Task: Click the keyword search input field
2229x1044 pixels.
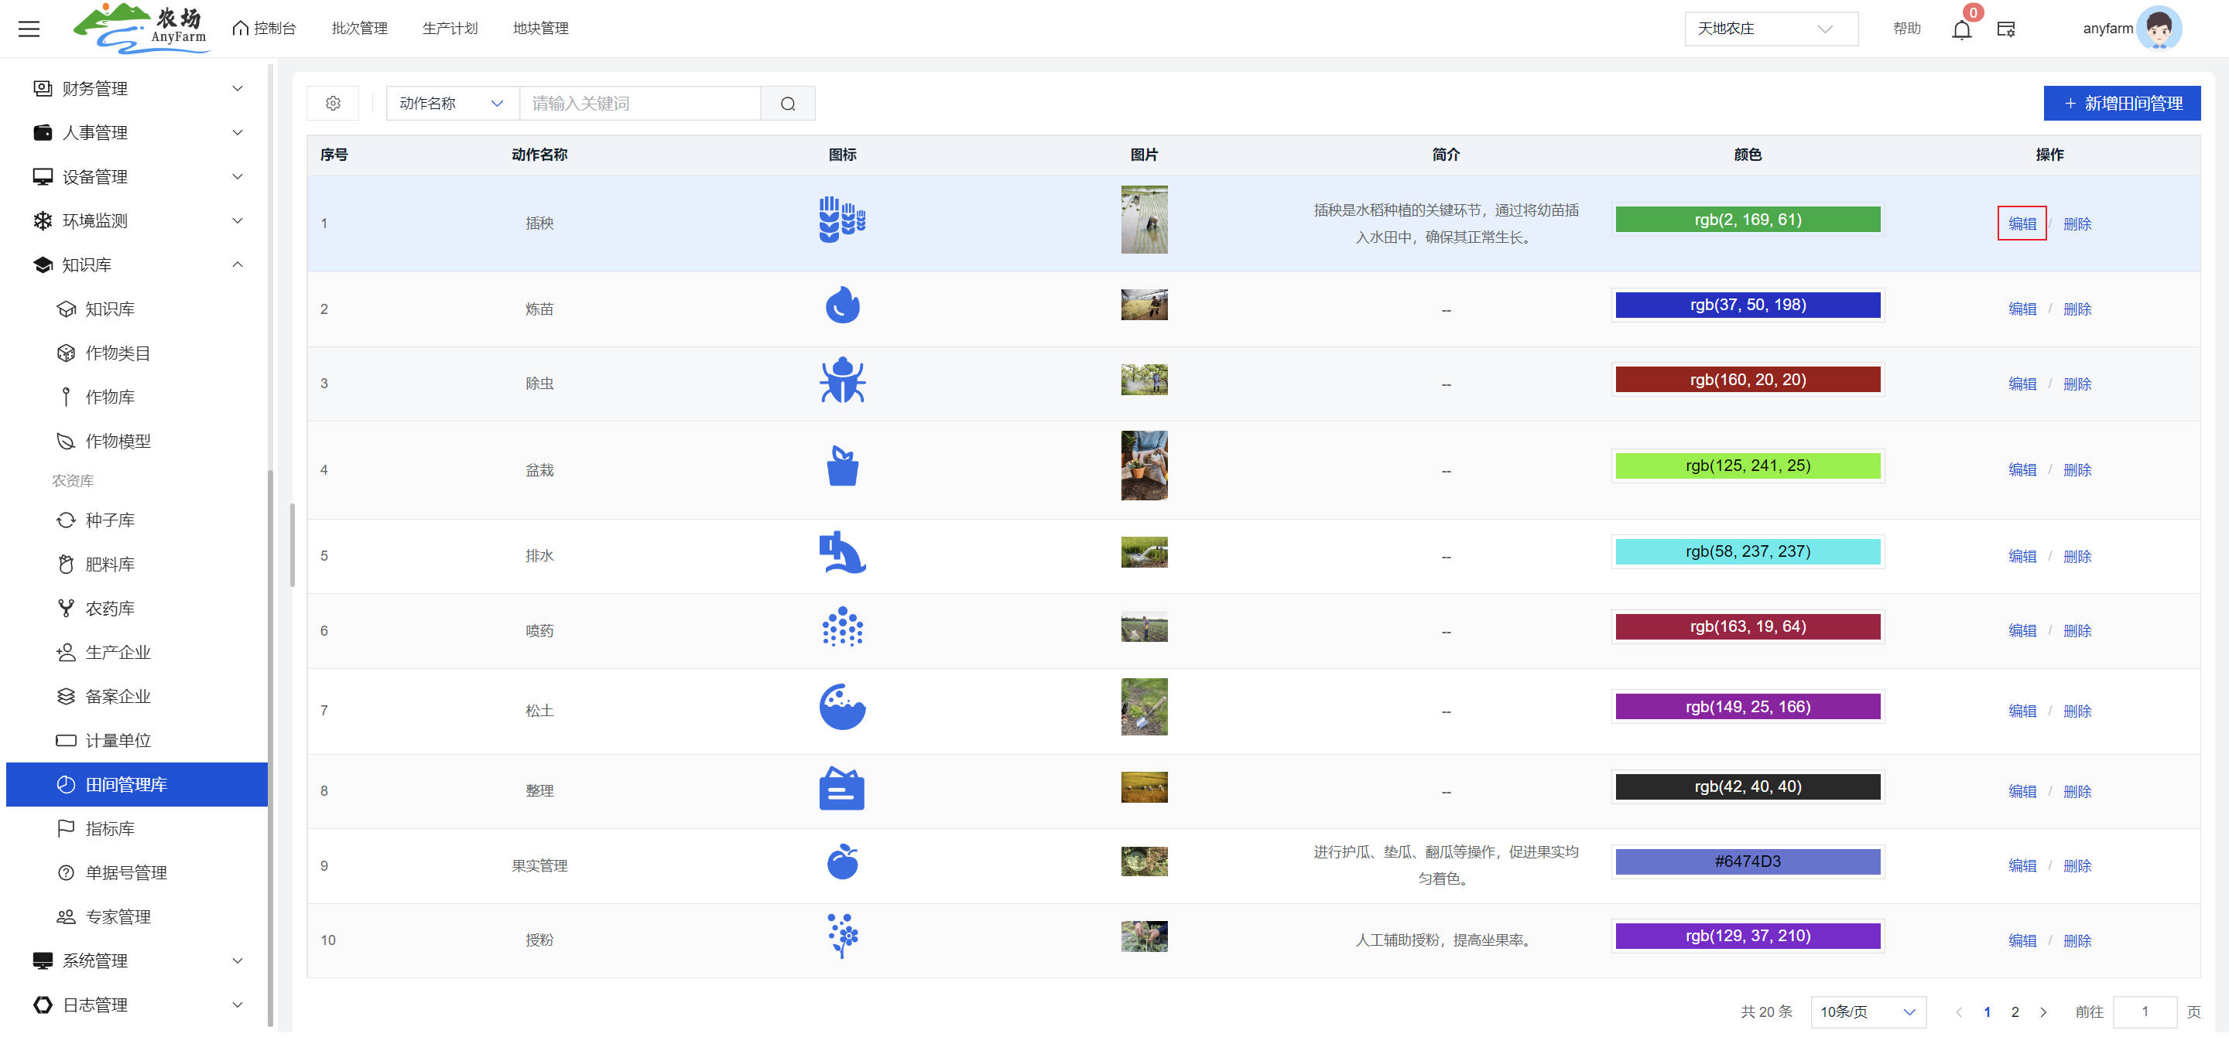Action: coord(639,104)
